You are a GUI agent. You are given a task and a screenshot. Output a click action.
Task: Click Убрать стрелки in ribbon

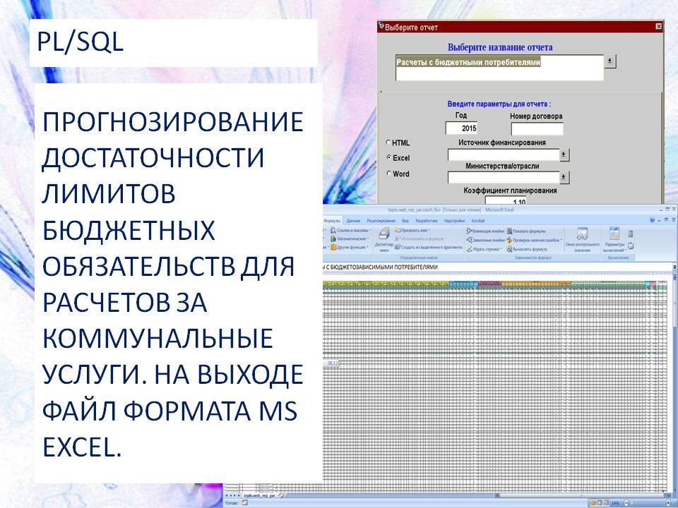coord(484,249)
